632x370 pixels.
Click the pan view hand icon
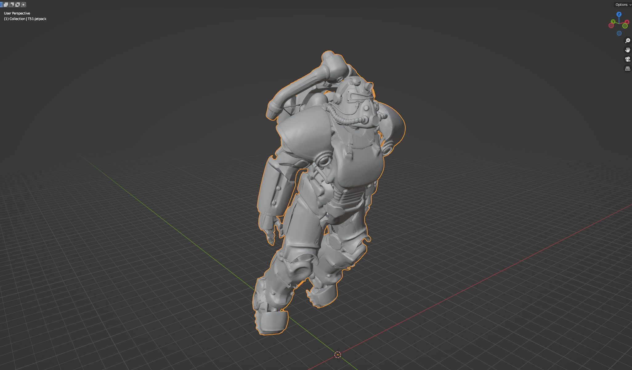(627, 50)
